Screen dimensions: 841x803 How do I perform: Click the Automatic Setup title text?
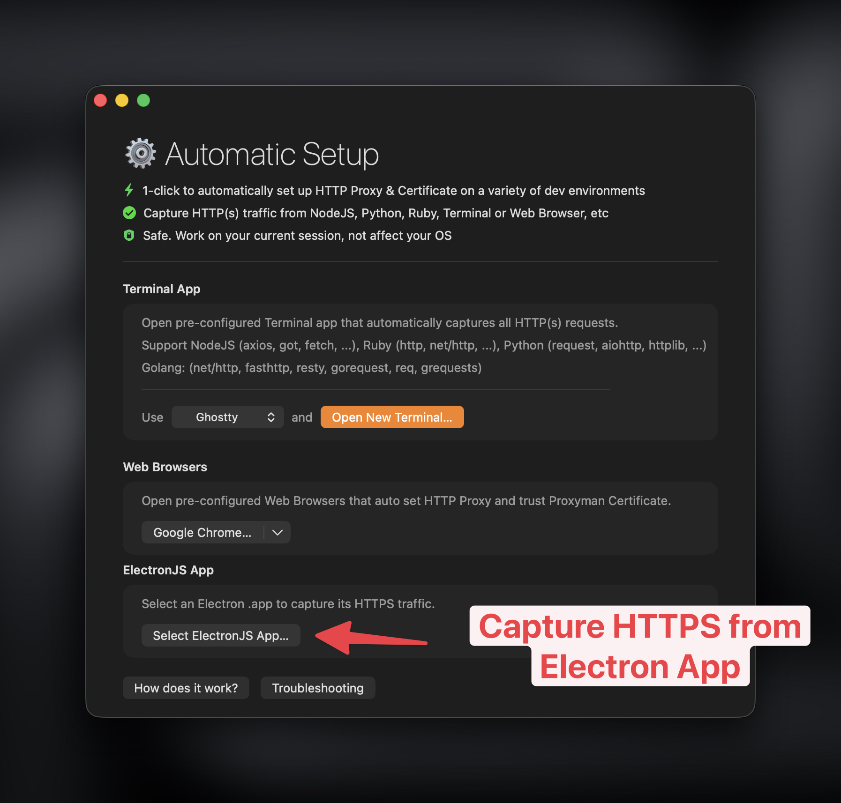[272, 154]
